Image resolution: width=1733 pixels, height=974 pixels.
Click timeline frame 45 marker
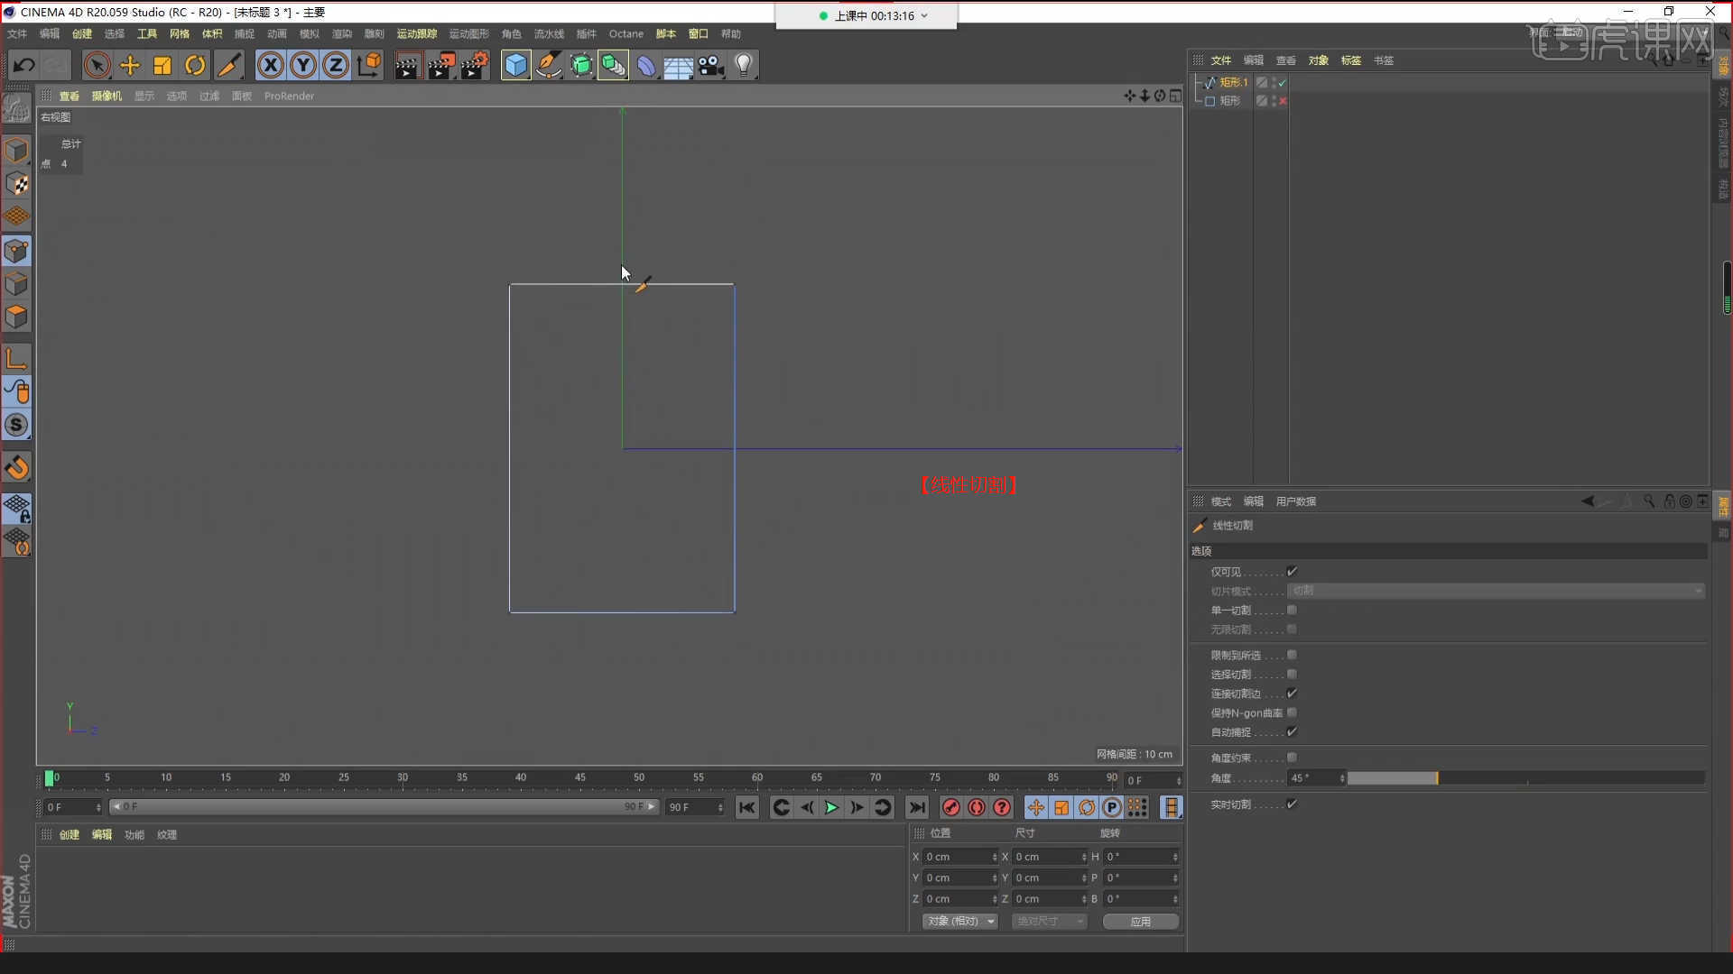point(580,778)
